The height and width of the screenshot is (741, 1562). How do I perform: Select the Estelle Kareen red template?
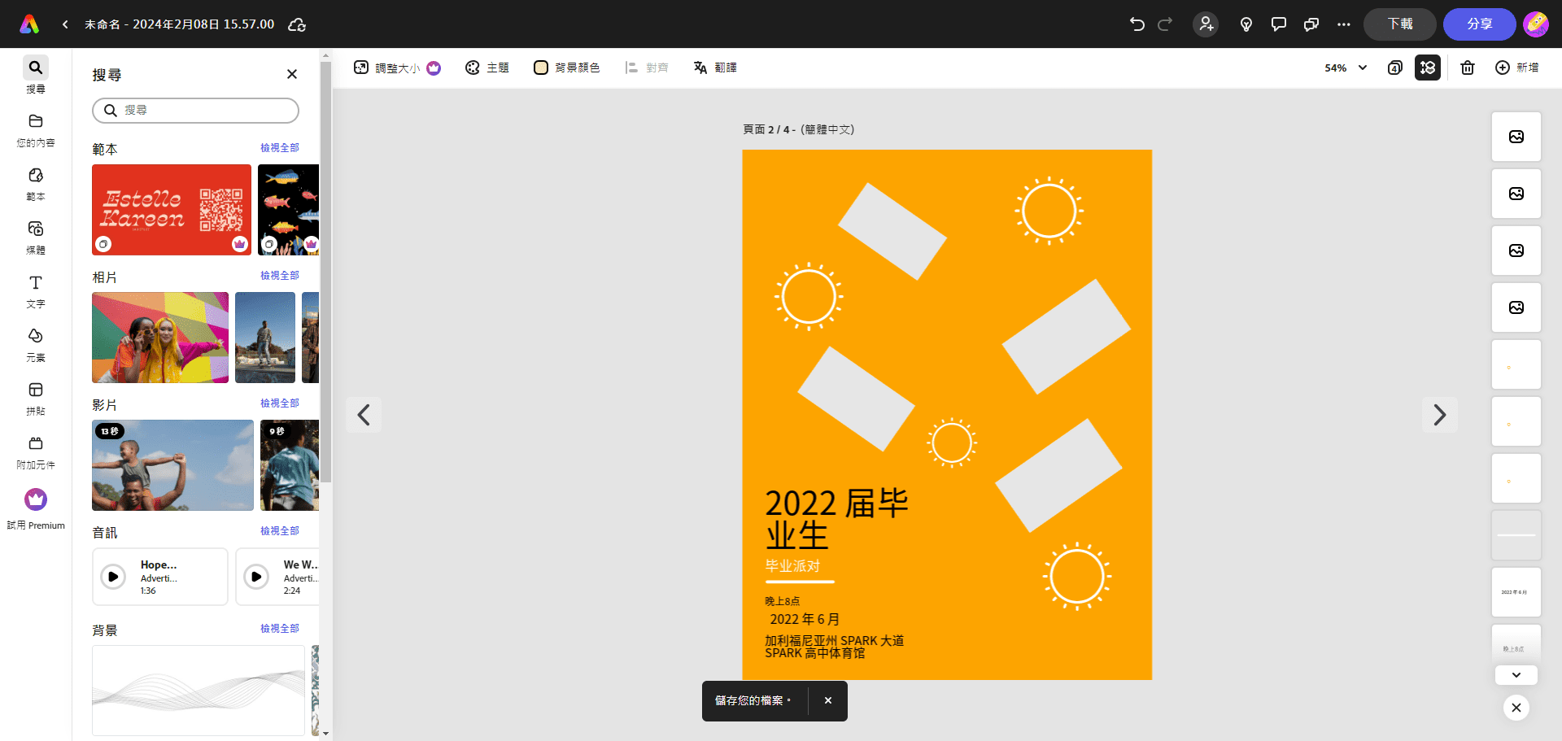click(x=172, y=210)
